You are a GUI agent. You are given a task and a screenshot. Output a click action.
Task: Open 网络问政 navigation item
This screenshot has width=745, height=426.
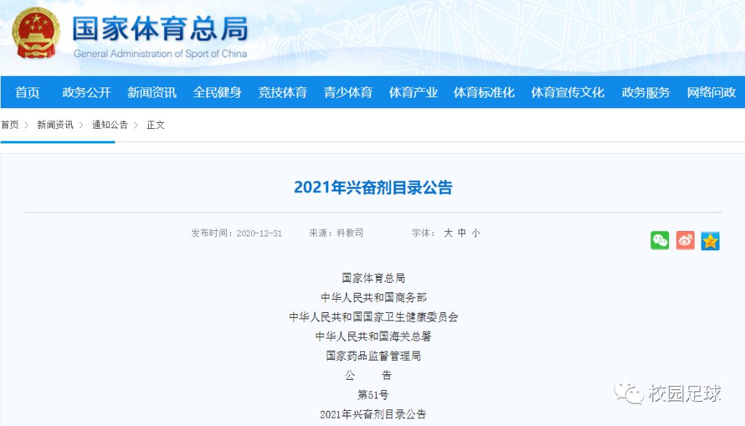pyautogui.click(x=711, y=92)
